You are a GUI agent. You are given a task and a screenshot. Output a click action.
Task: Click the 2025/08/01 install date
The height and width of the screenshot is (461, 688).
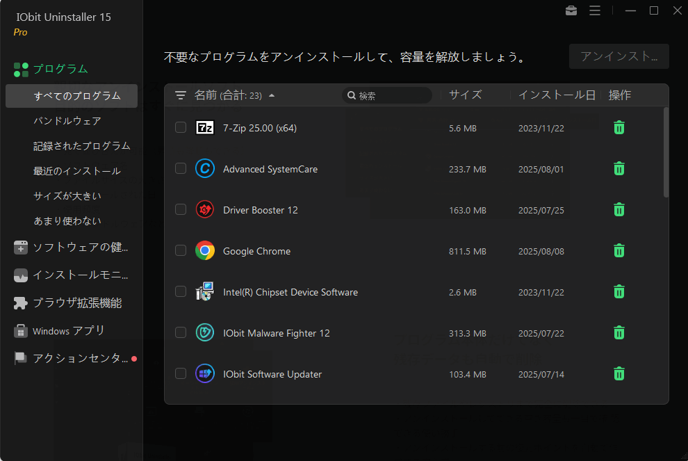pyautogui.click(x=541, y=169)
